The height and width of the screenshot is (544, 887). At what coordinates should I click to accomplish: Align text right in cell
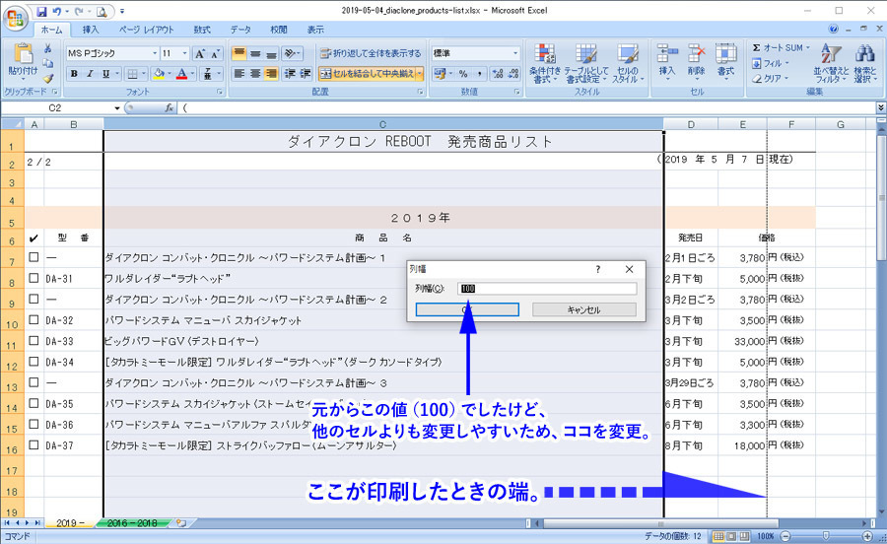272,74
